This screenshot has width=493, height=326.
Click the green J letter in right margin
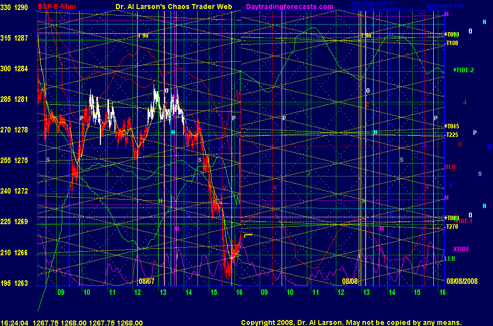[x=465, y=102]
